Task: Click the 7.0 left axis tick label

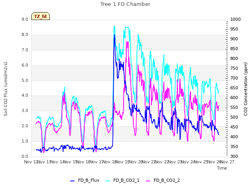Action: point(25,50)
